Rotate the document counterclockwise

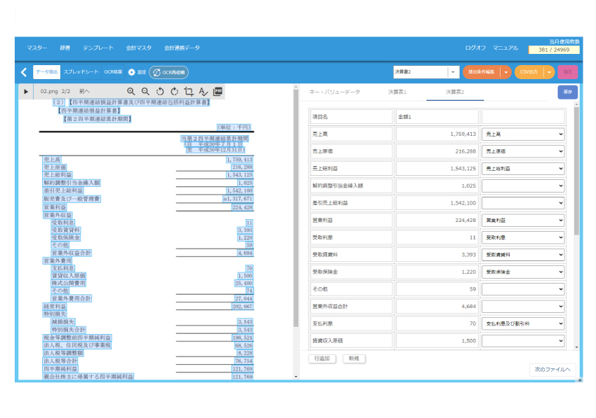160,91
